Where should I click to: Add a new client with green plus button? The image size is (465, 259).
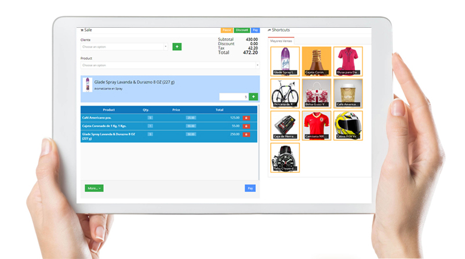coord(177,46)
